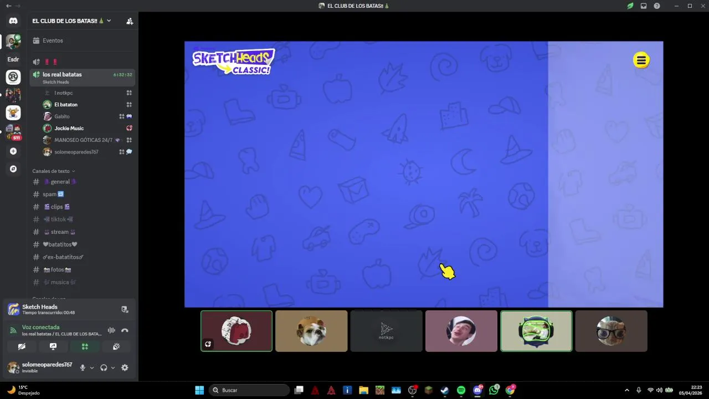Screen dimensions: 709x399
Task: Open Steam from the taskbar
Action: click(445, 390)
